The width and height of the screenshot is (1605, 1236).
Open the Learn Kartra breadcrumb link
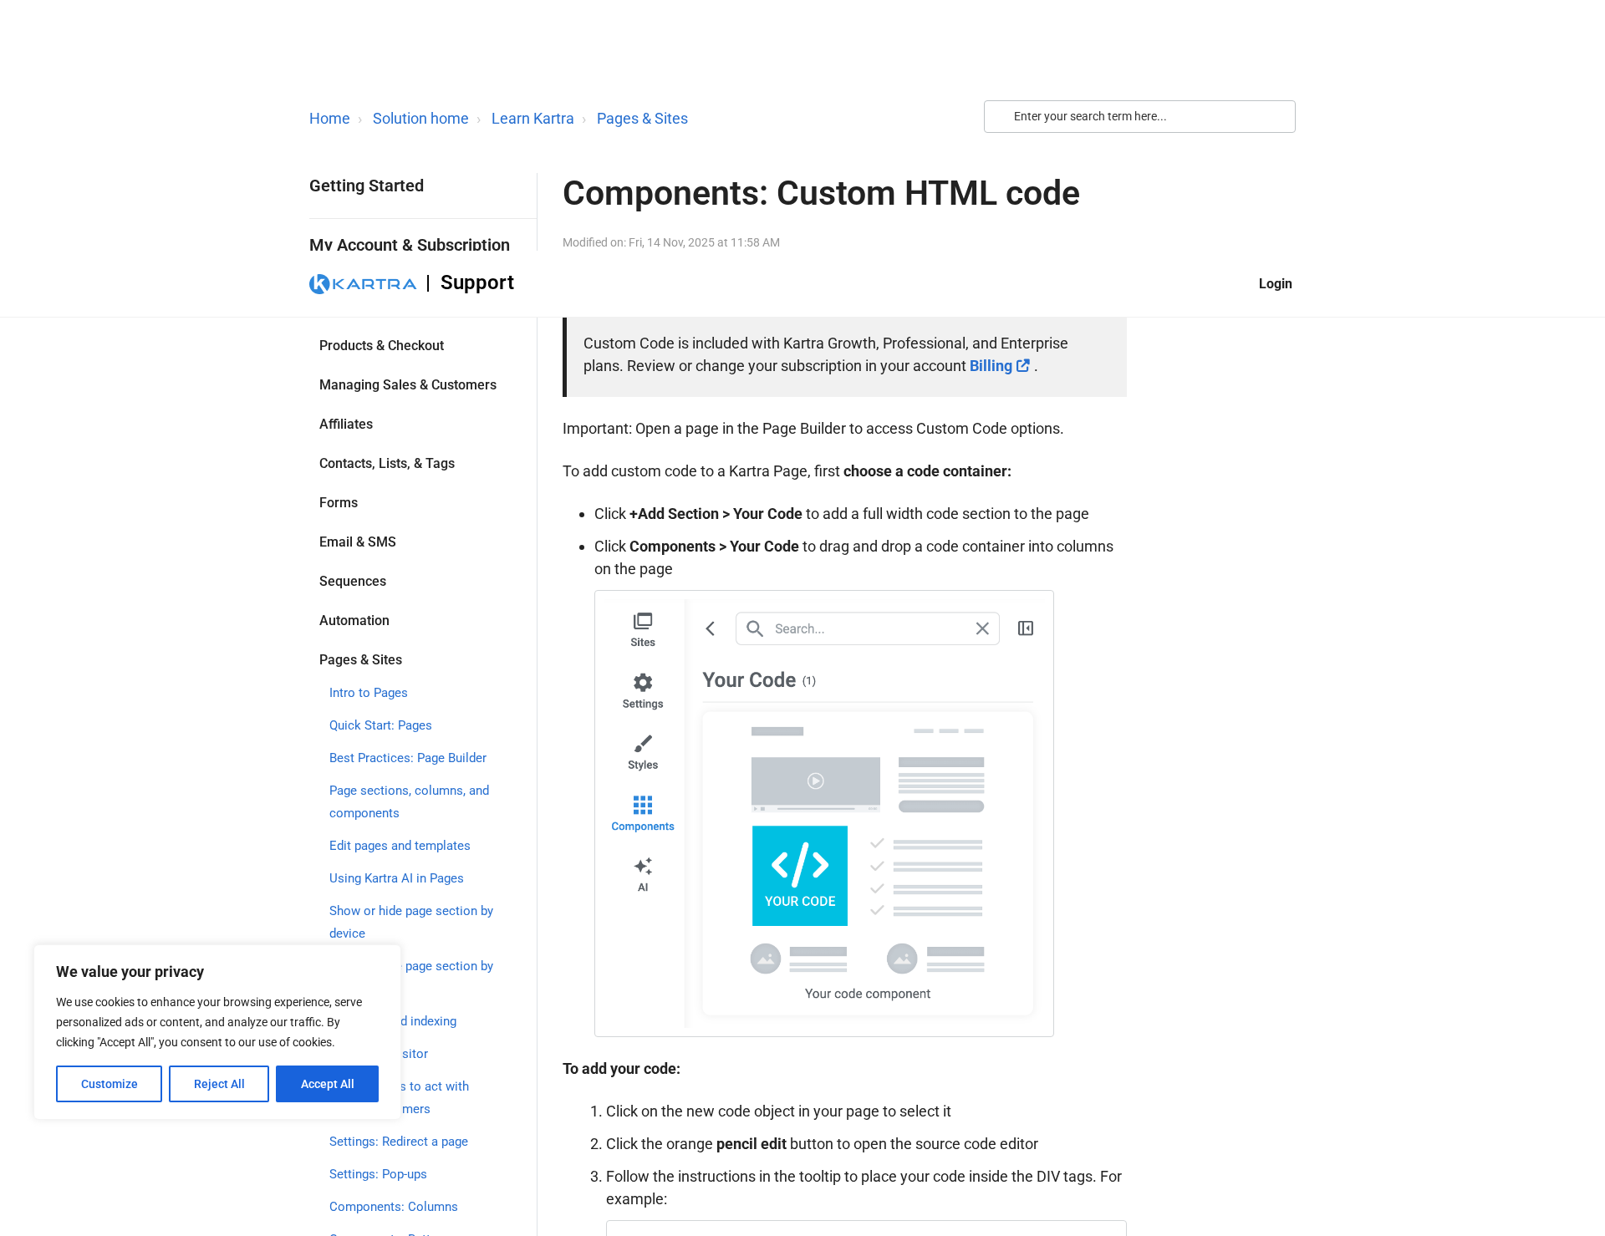tap(532, 119)
